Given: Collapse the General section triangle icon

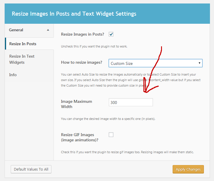Looking at the screenshot, I should pos(48,30).
